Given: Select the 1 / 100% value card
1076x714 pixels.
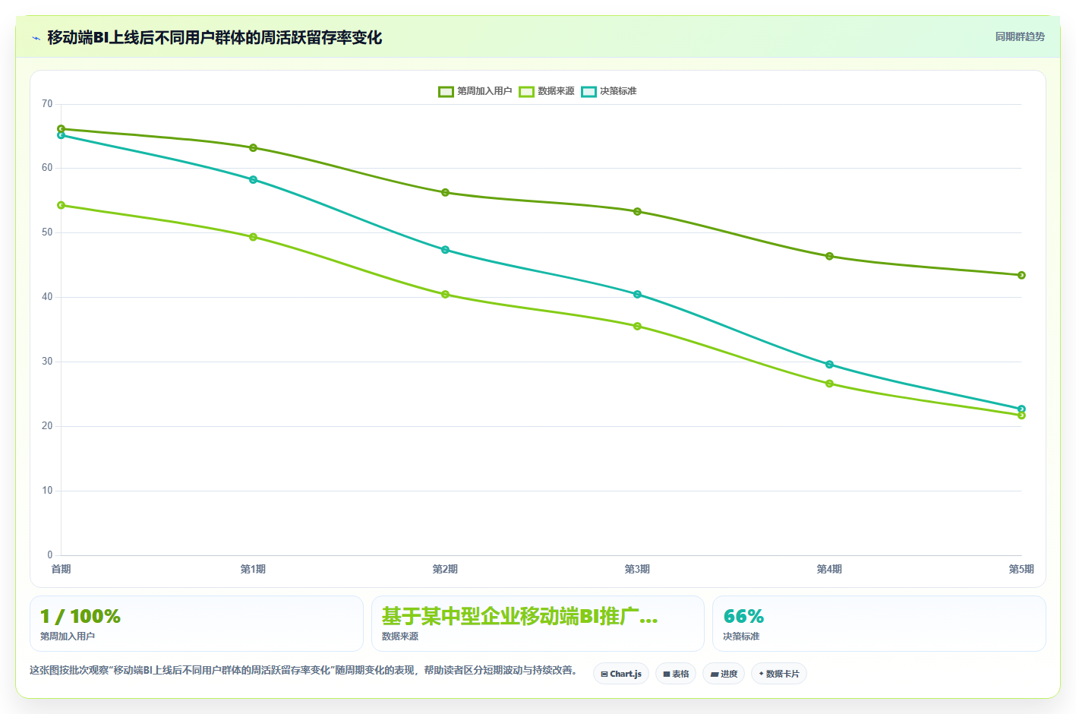Looking at the screenshot, I should coord(197,624).
